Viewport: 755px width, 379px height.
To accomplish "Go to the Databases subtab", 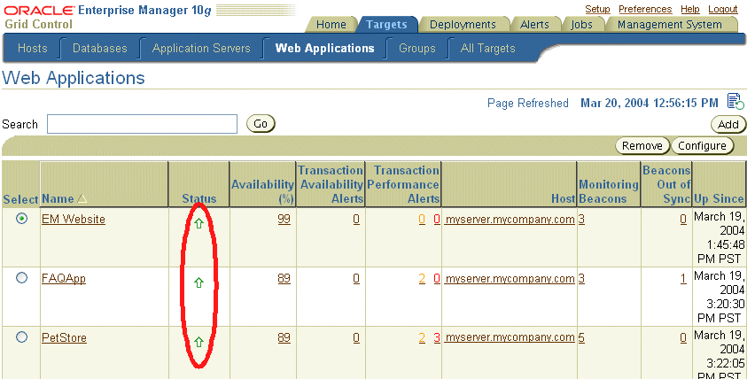I will tap(99, 48).
